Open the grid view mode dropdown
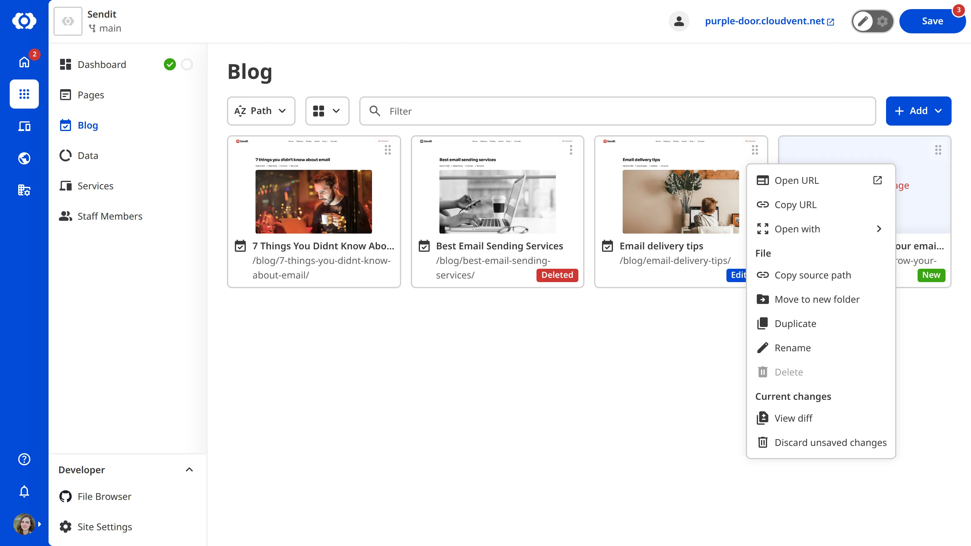The height and width of the screenshot is (546, 971). click(x=327, y=111)
